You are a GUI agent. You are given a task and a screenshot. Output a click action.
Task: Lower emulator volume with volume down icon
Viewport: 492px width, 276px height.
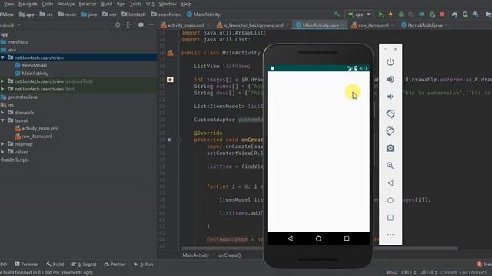click(391, 97)
